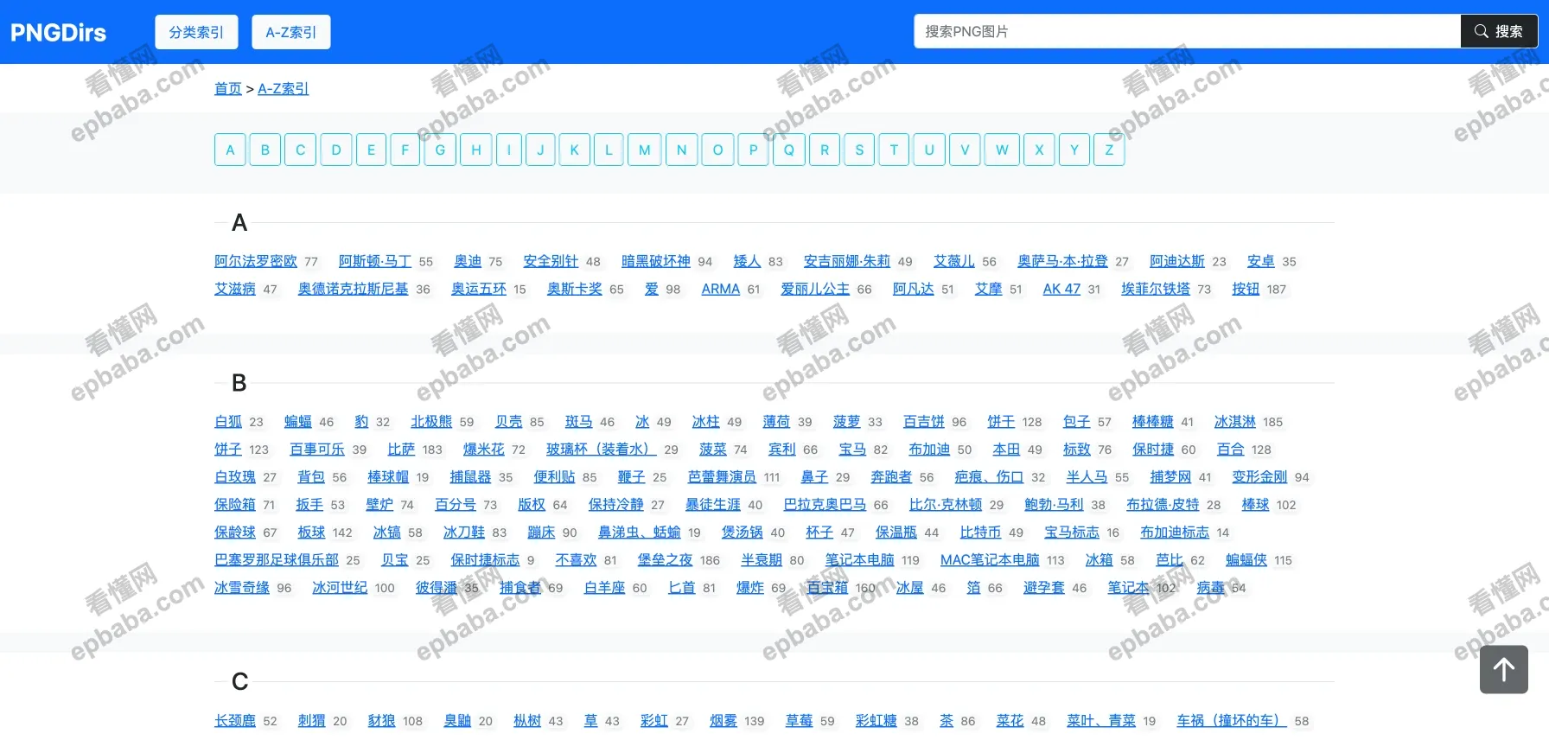Viewport: 1549px width, 740px height.
Task: Select letter H in alphabet bar
Action: (475, 150)
